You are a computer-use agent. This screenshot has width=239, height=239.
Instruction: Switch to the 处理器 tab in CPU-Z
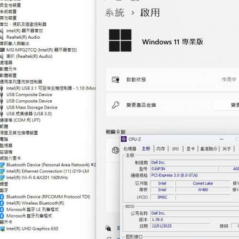pyautogui.click(x=130, y=149)
